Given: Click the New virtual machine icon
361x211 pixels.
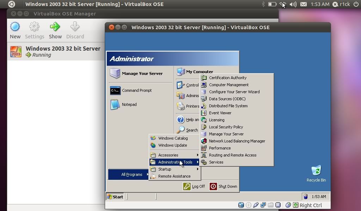Looking at the screenshot, I should (15, 27).
